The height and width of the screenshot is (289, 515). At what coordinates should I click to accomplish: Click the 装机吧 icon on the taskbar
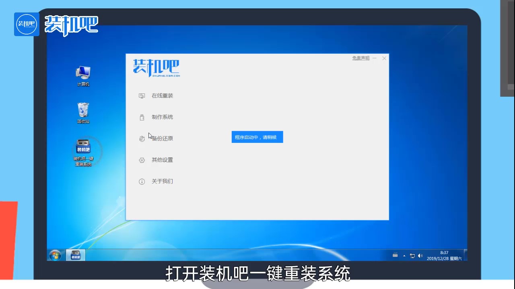point(75,255)
